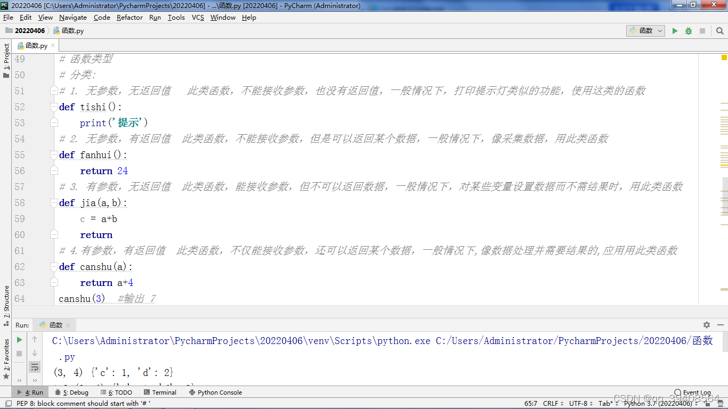Click the toolbar Stop button
This screenshot has width=728, height=409.
tap(702, 31)
